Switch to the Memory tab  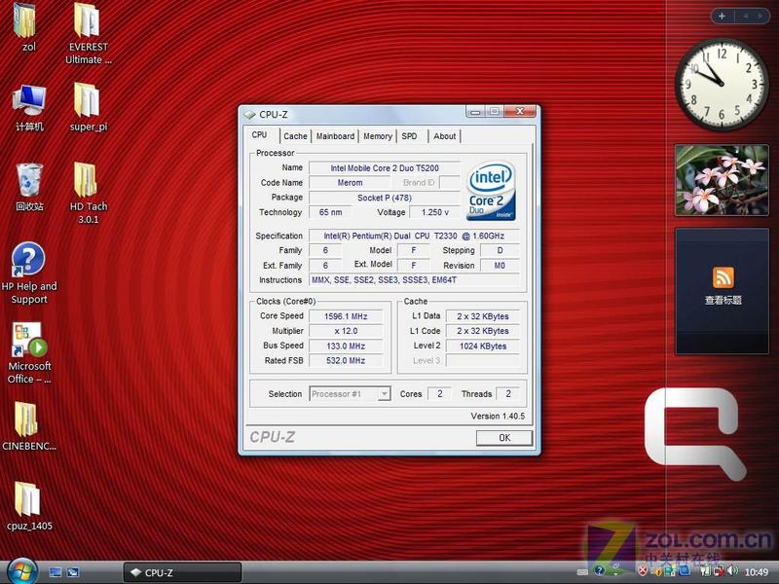point(378,136)
